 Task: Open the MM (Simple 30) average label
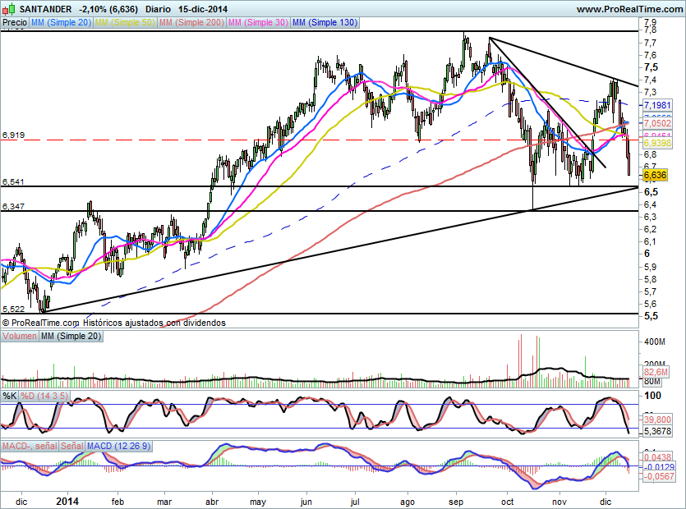258,22
